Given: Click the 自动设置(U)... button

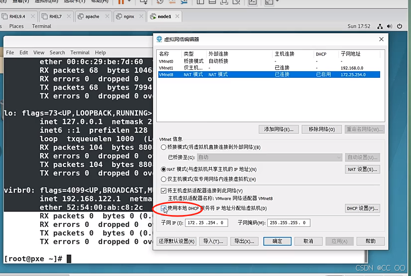Looking at the screenshot, I should [x=362, y=158].
